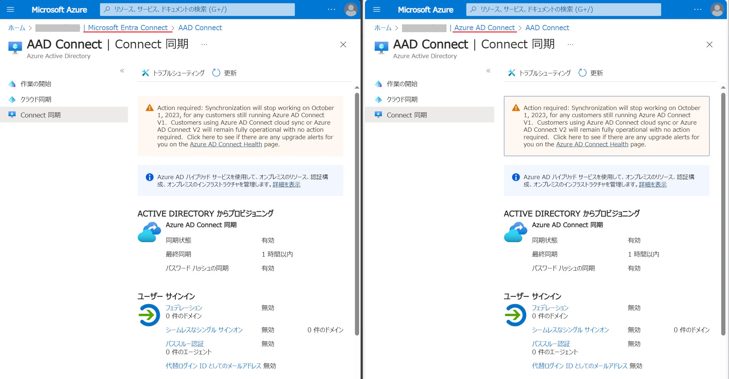Viewport: 729px width, 379px height.
Task: Open left header ellipsis settings menu
Action: [331, 9]
